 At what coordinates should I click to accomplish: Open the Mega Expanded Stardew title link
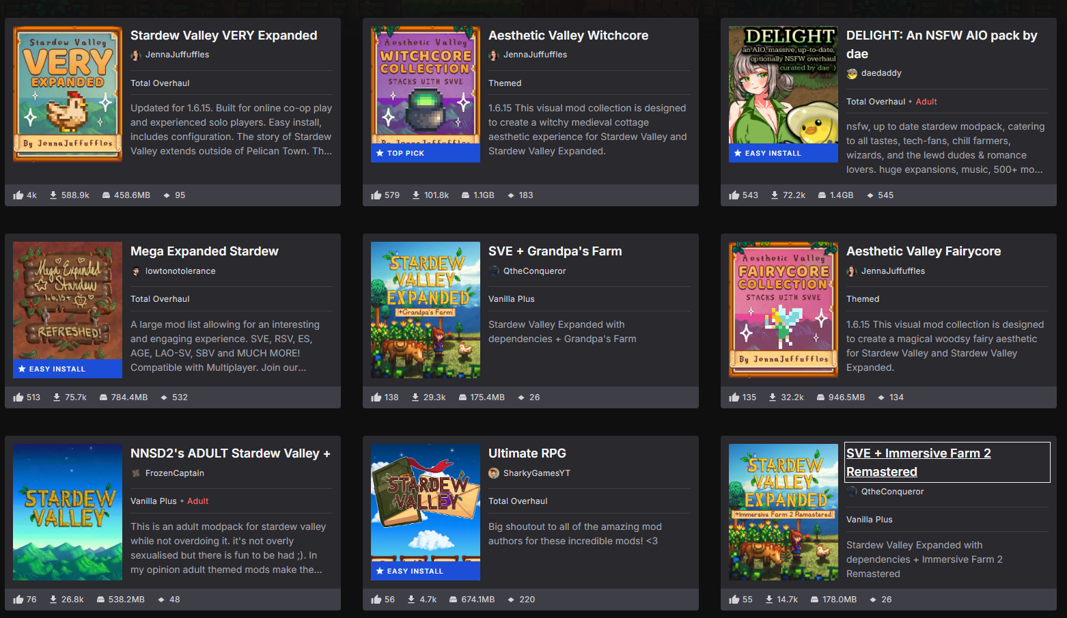204,251
